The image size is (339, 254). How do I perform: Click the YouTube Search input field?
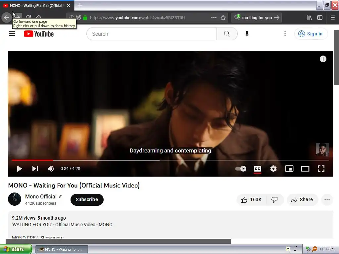pos(152,34)
